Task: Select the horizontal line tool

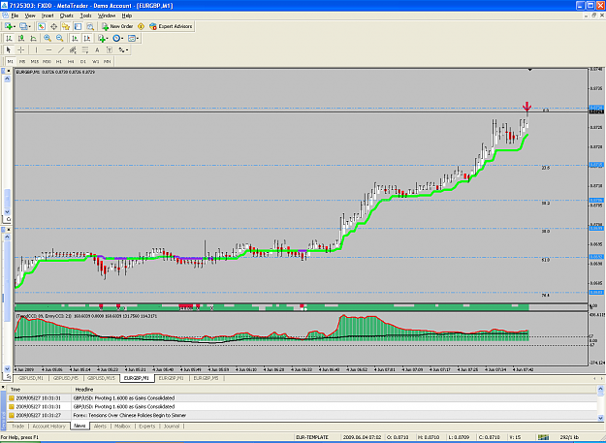Action: click(48, 49)
